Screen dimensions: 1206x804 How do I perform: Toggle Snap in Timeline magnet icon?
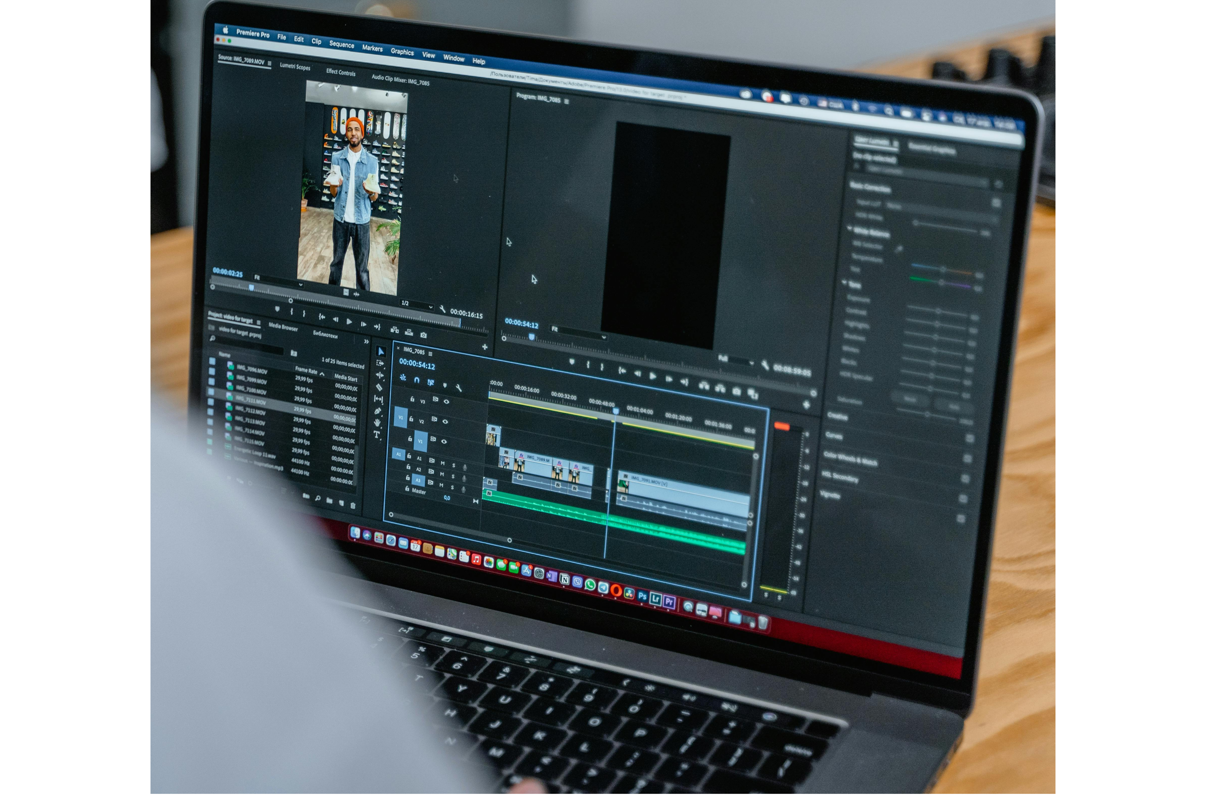417,380
